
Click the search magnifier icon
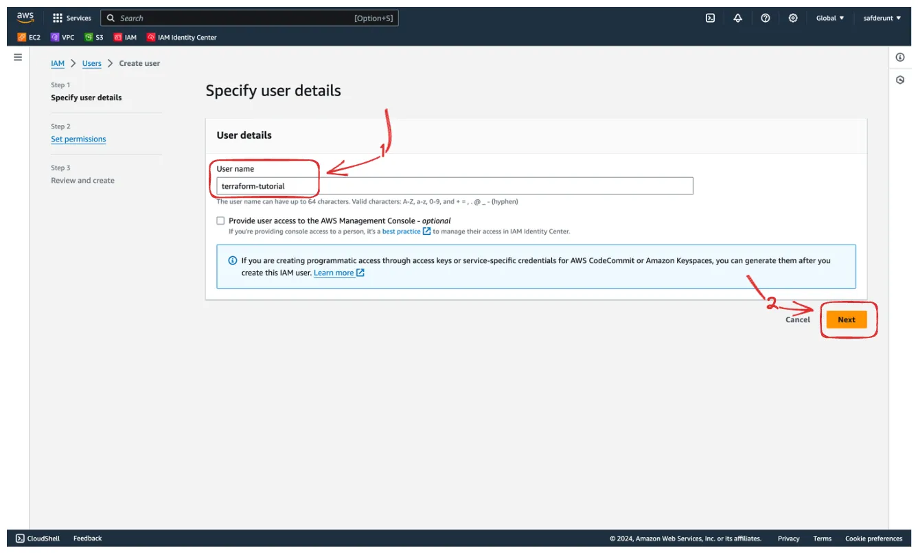point(111,19)
